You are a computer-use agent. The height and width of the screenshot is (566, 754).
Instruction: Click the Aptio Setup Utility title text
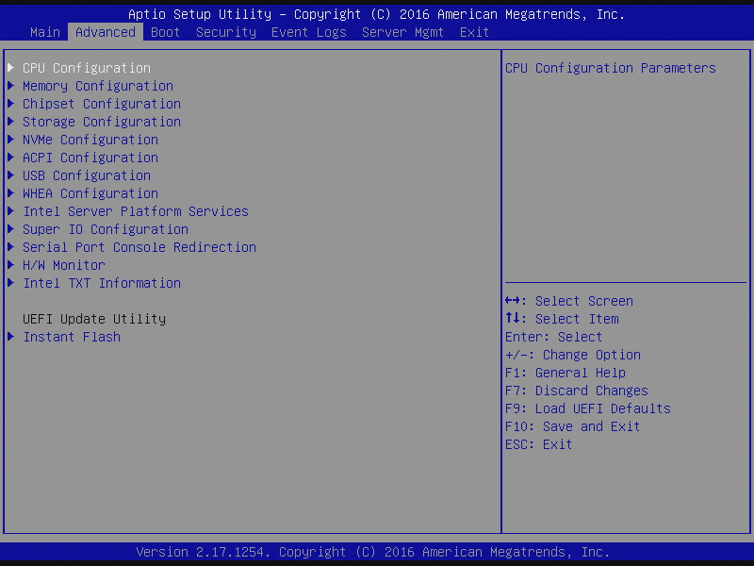[376, 14]
